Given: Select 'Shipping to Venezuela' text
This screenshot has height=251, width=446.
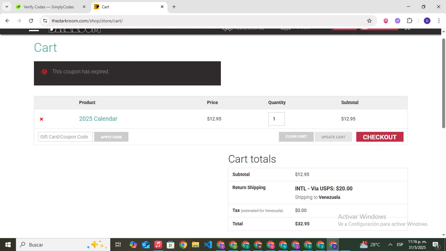Looking at the screenshot, I should (x=318, y=197).
